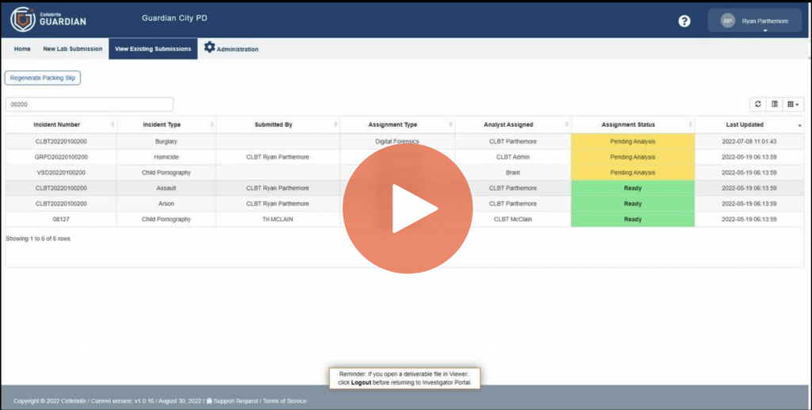Click Showing 1 to 6 of 6 rows text
The height and width of the screenshot is (410, 812).
pos(38,239)
